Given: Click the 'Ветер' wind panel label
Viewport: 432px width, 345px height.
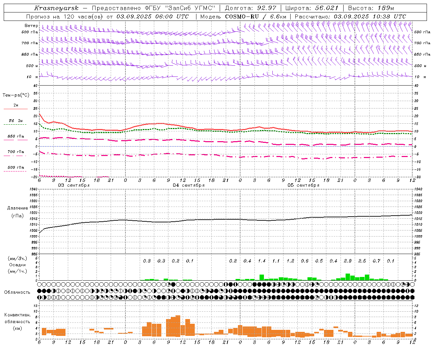Looking at the screenshot, I should [x=31, y=26].
